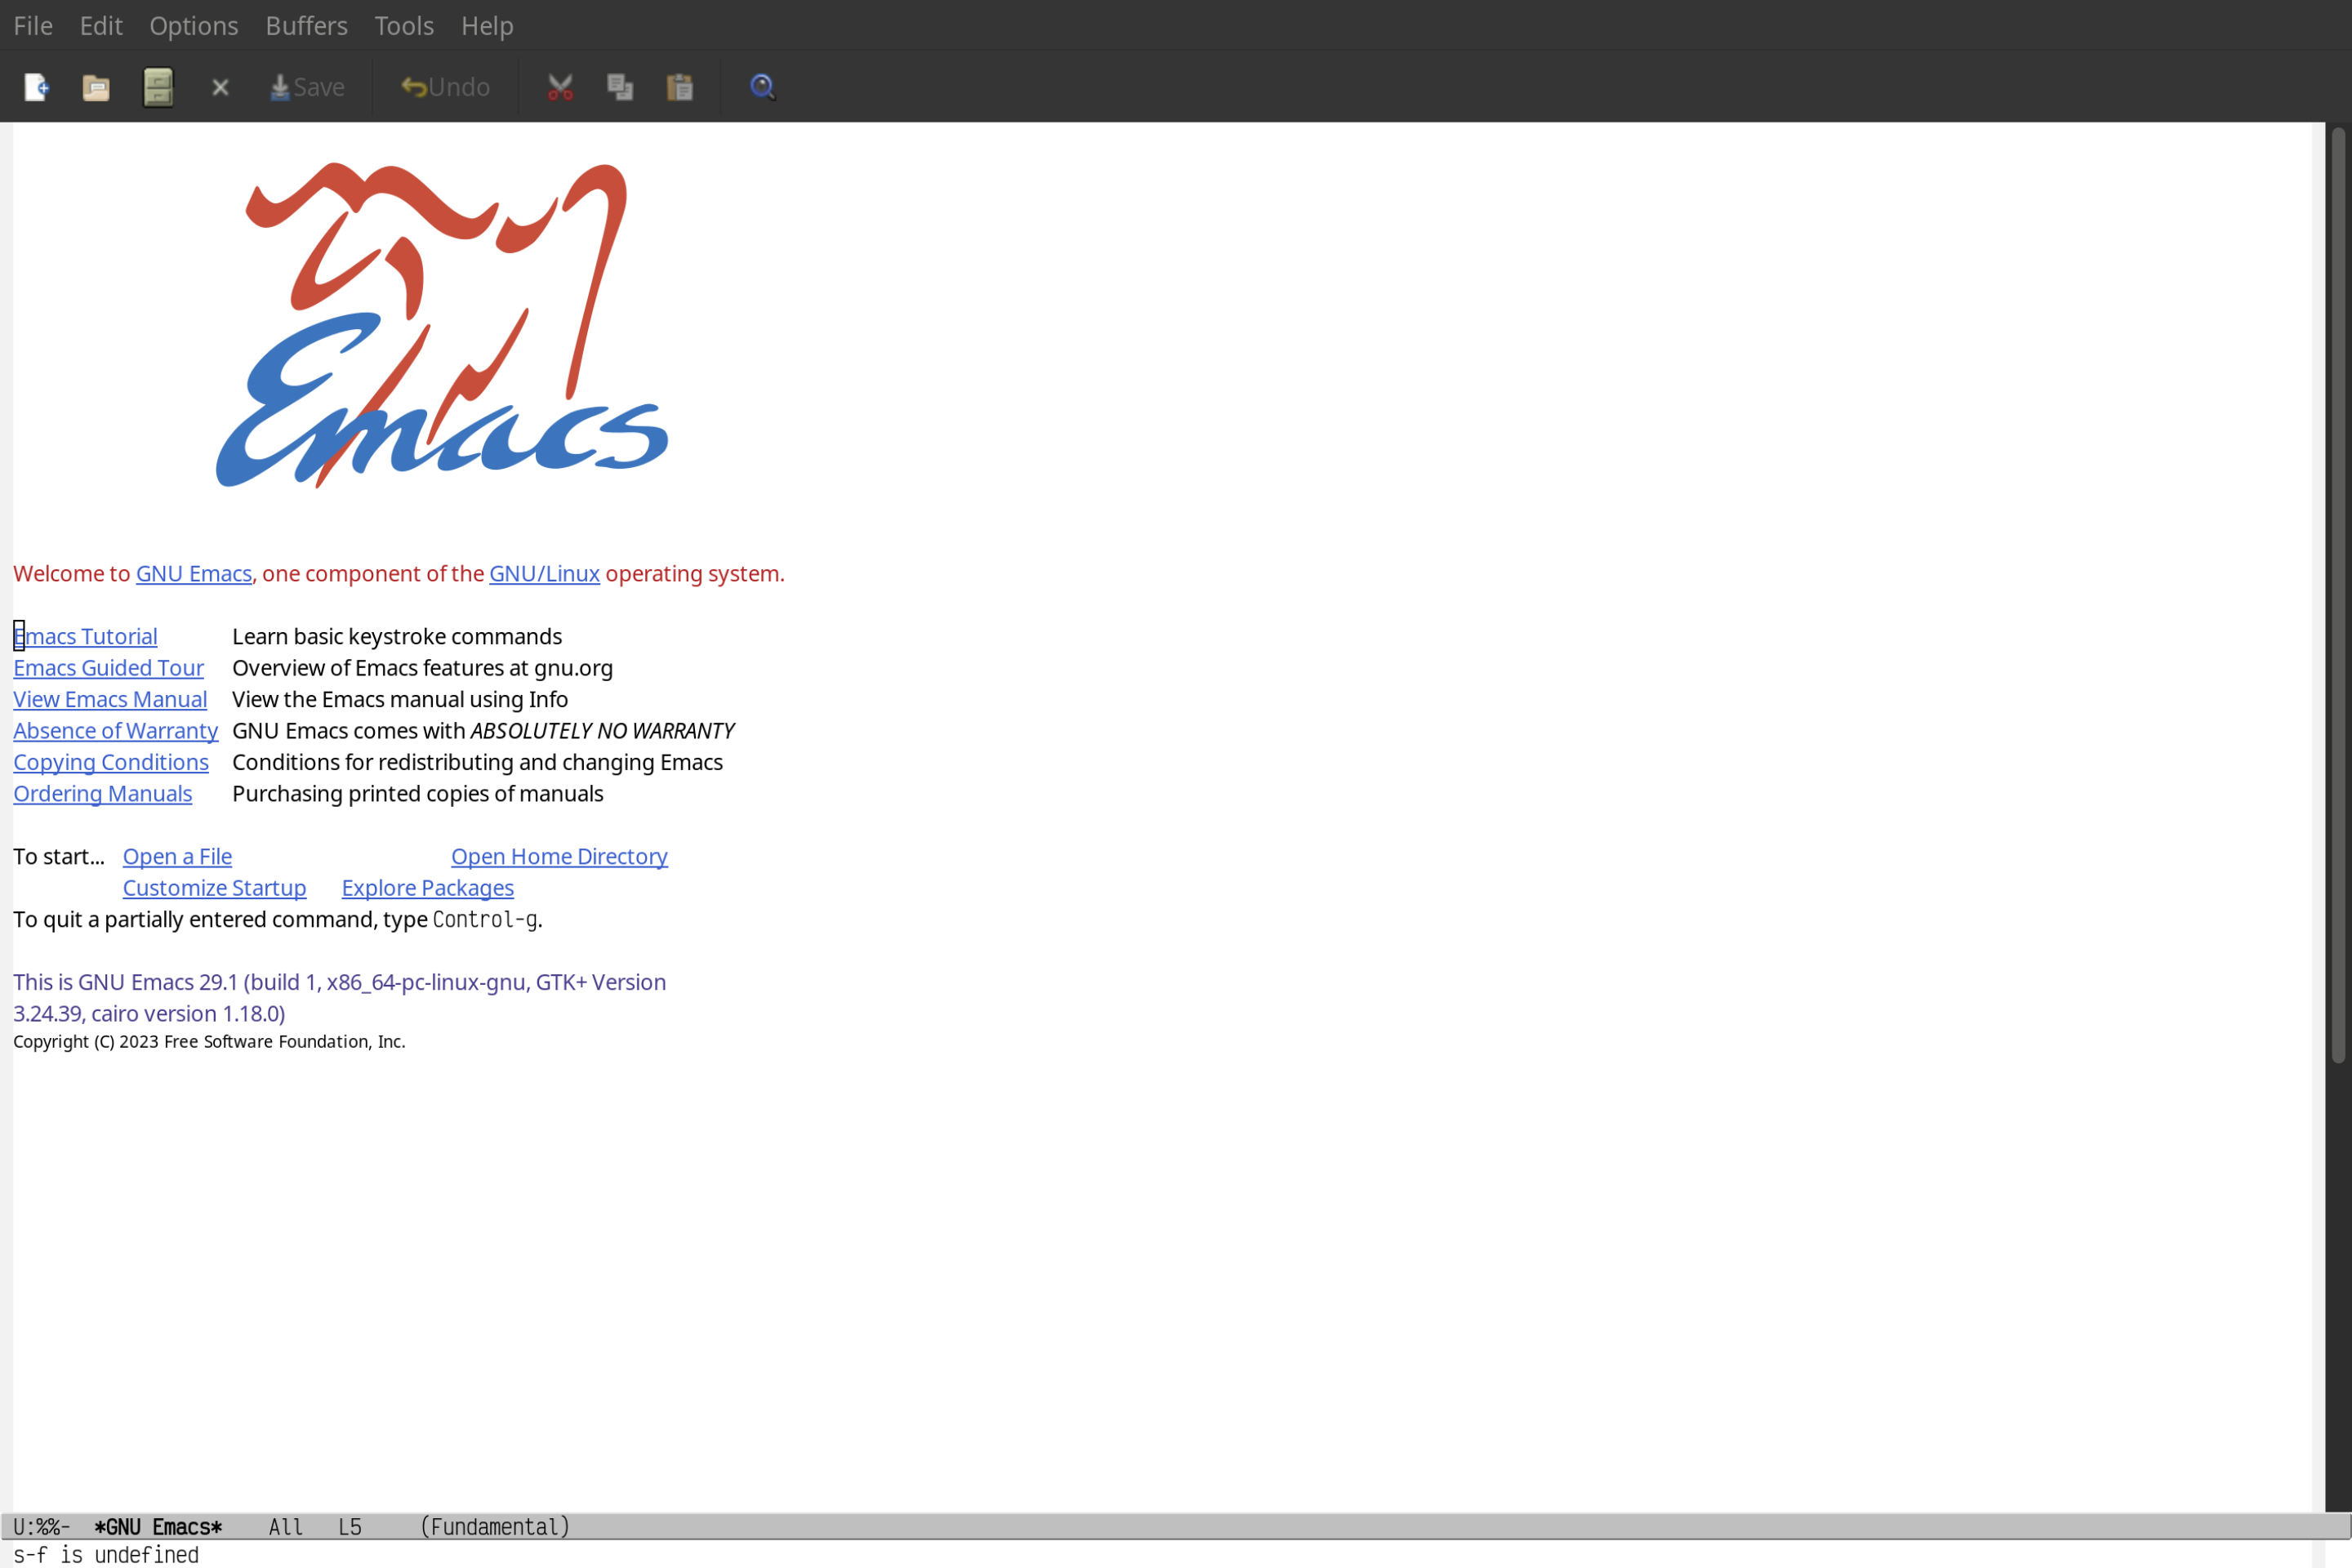
Task: Click the Close buffer icon
Action: (x=219, y=86)
